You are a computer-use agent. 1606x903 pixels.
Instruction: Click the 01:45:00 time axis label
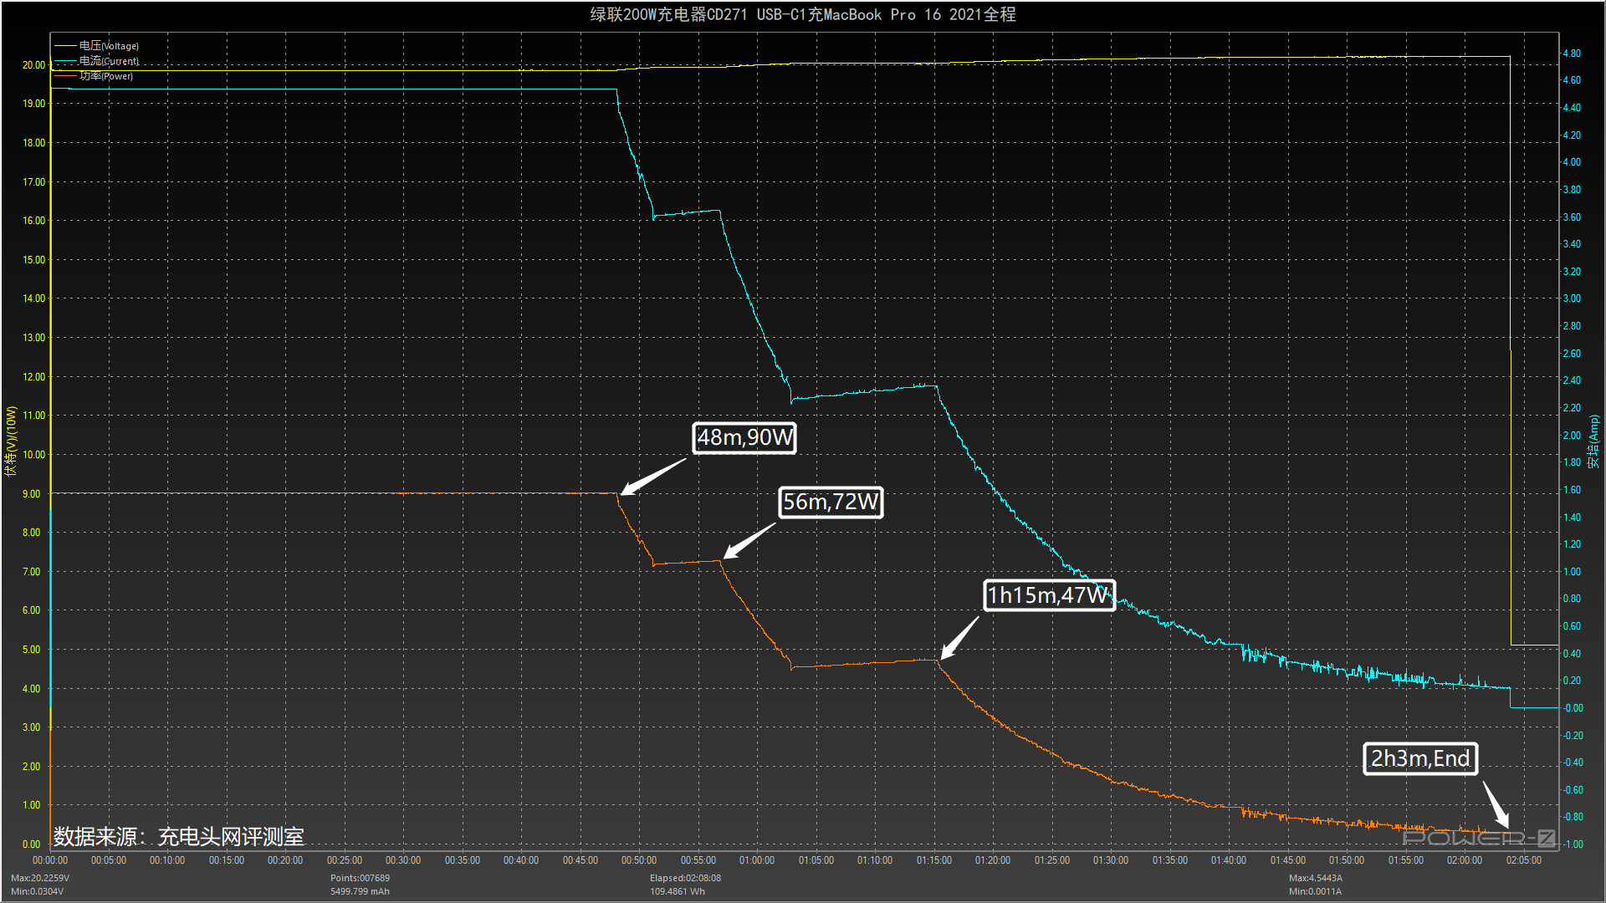click(1288, 860)
